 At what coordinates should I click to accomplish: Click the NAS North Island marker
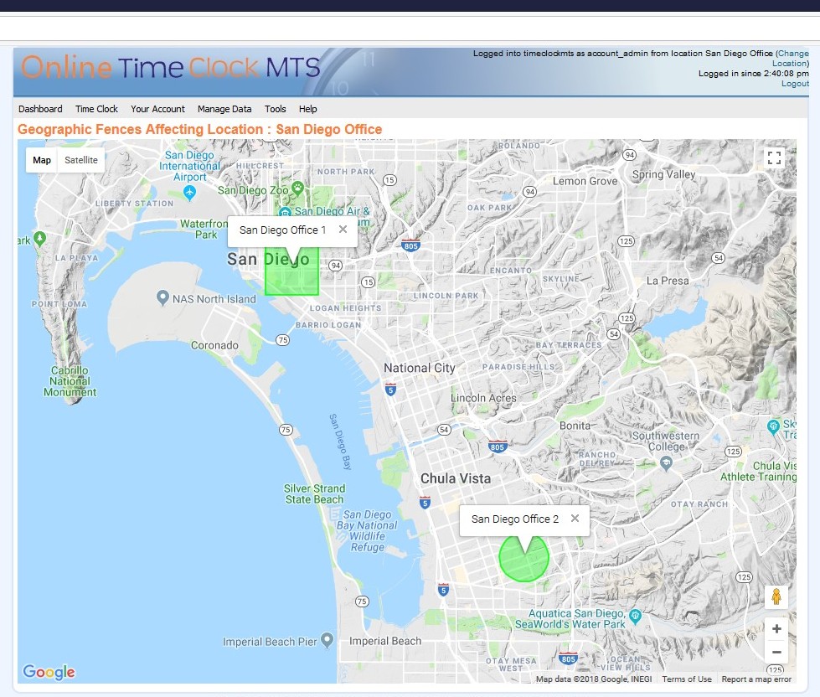162,297
